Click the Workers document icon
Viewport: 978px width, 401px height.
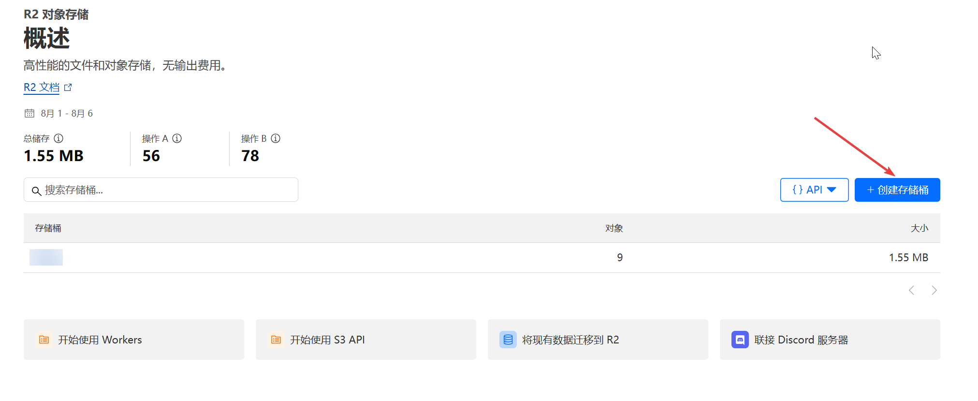[x=44, y=340]
